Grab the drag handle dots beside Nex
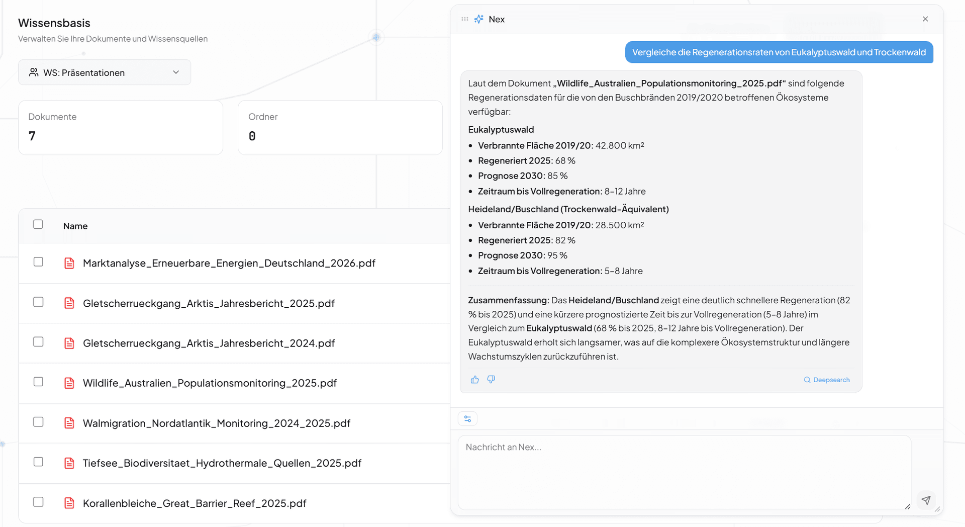This screenshot has width=965, height=527. click(x=464, y=19)
